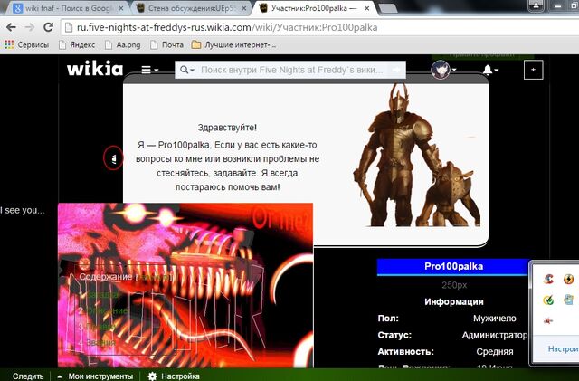Image resolution: width=579 pixels, height=381 pixels.
Task: Open the Почта bookmark
Action: pos(166,45)
